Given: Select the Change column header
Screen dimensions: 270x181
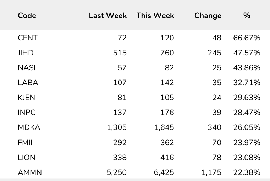Looking at the screenshot, I should [x=208, y=16].
